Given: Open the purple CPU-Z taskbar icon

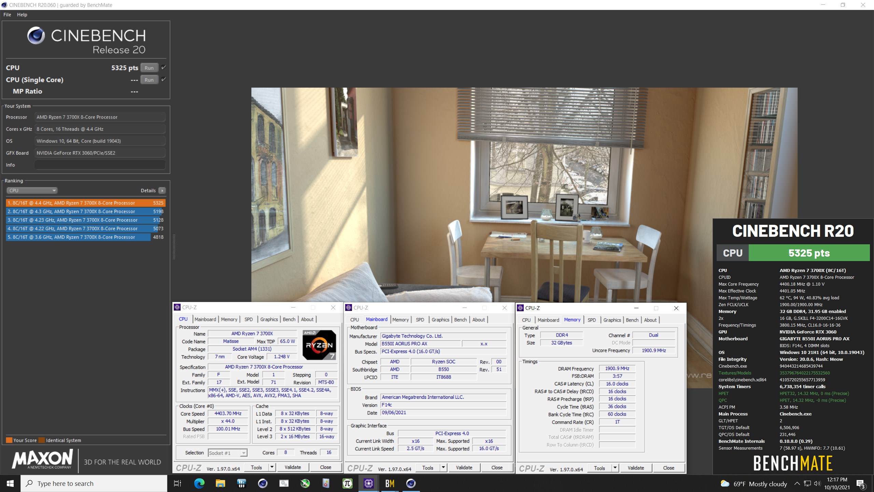Looking at the screenshot, I should click(x=368, y=483).
